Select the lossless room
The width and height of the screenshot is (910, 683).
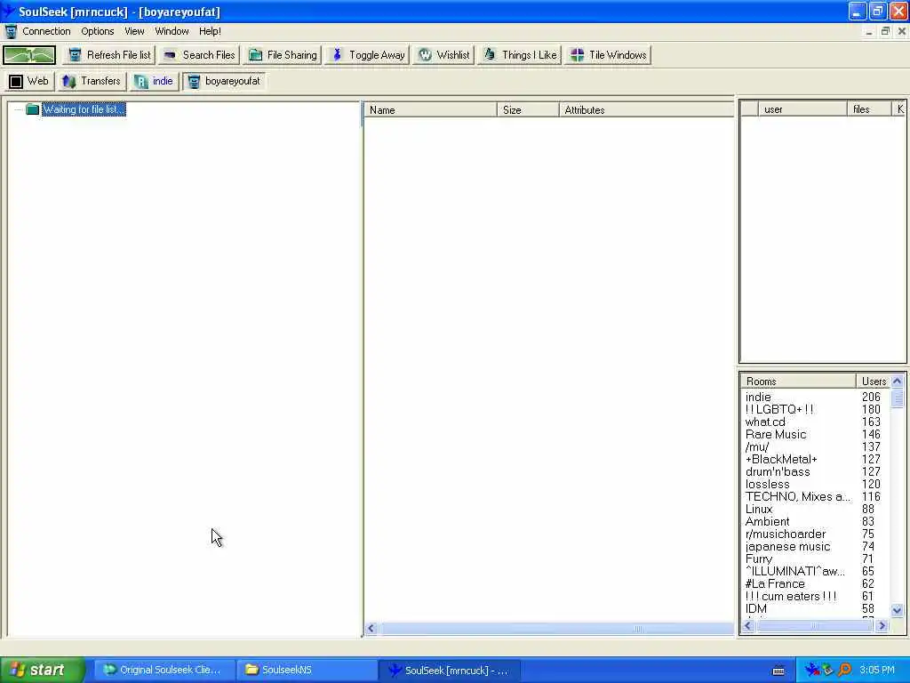point(814,485)
